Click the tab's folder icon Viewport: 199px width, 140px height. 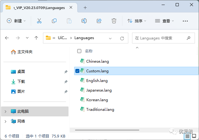point(8,7)
